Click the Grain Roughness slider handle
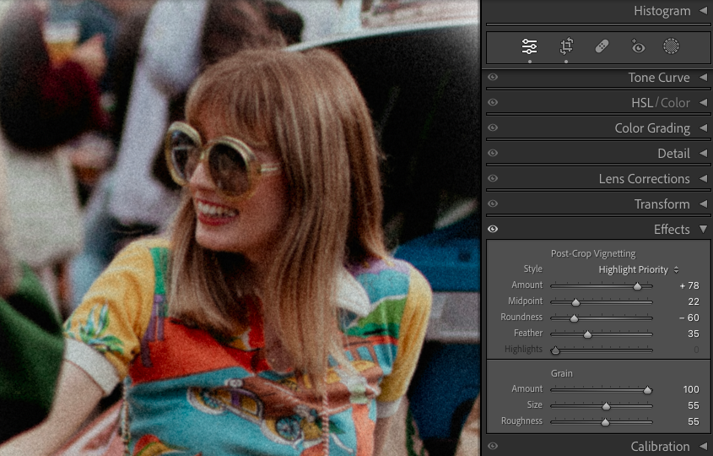713x456 pixels. (x=605, y=422)
